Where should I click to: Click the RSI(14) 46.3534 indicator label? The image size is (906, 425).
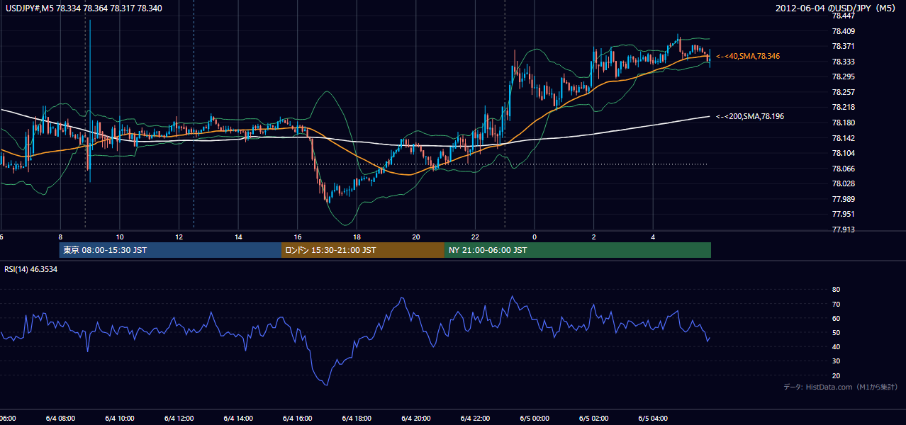(31, 269)
